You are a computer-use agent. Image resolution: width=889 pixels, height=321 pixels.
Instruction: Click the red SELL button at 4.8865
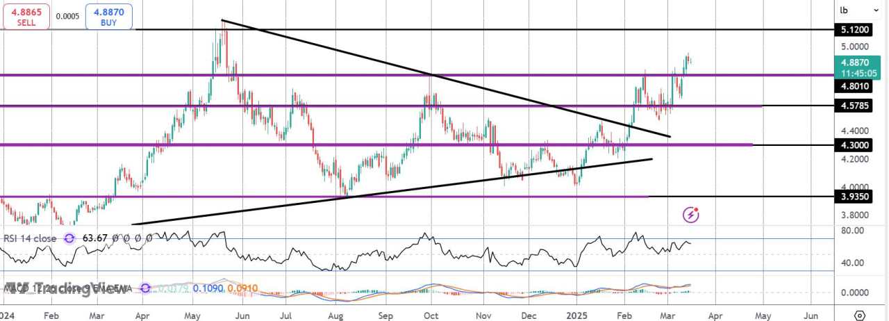(26, 17)
